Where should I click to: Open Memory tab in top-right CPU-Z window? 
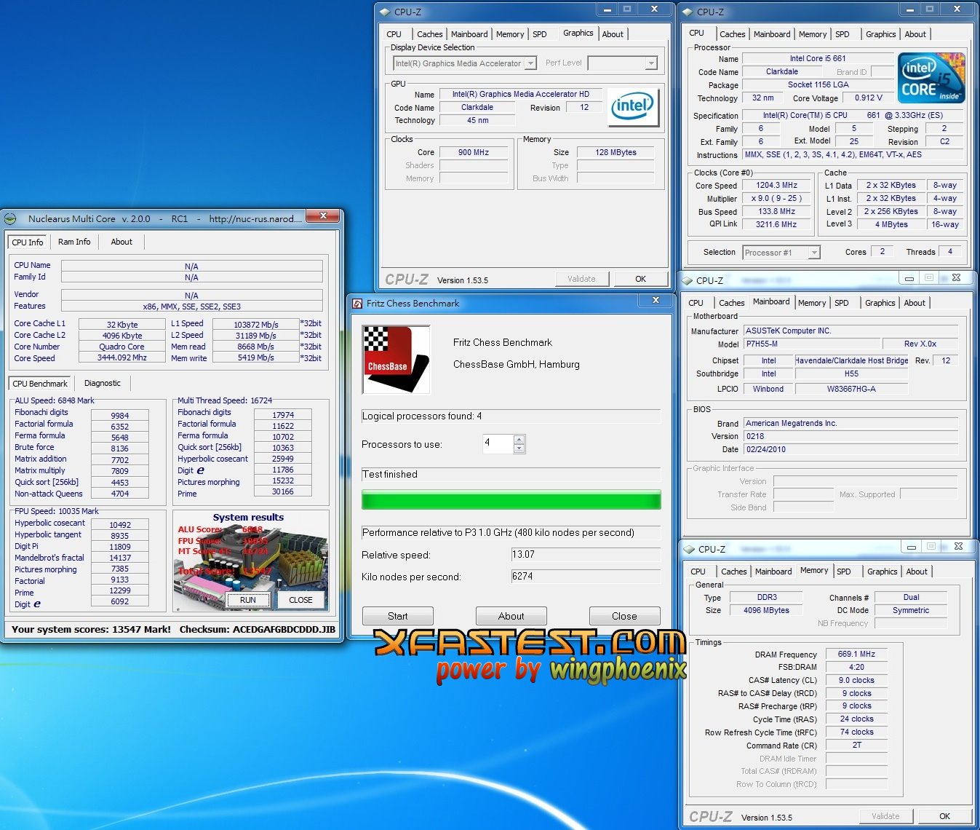point(812,34)
